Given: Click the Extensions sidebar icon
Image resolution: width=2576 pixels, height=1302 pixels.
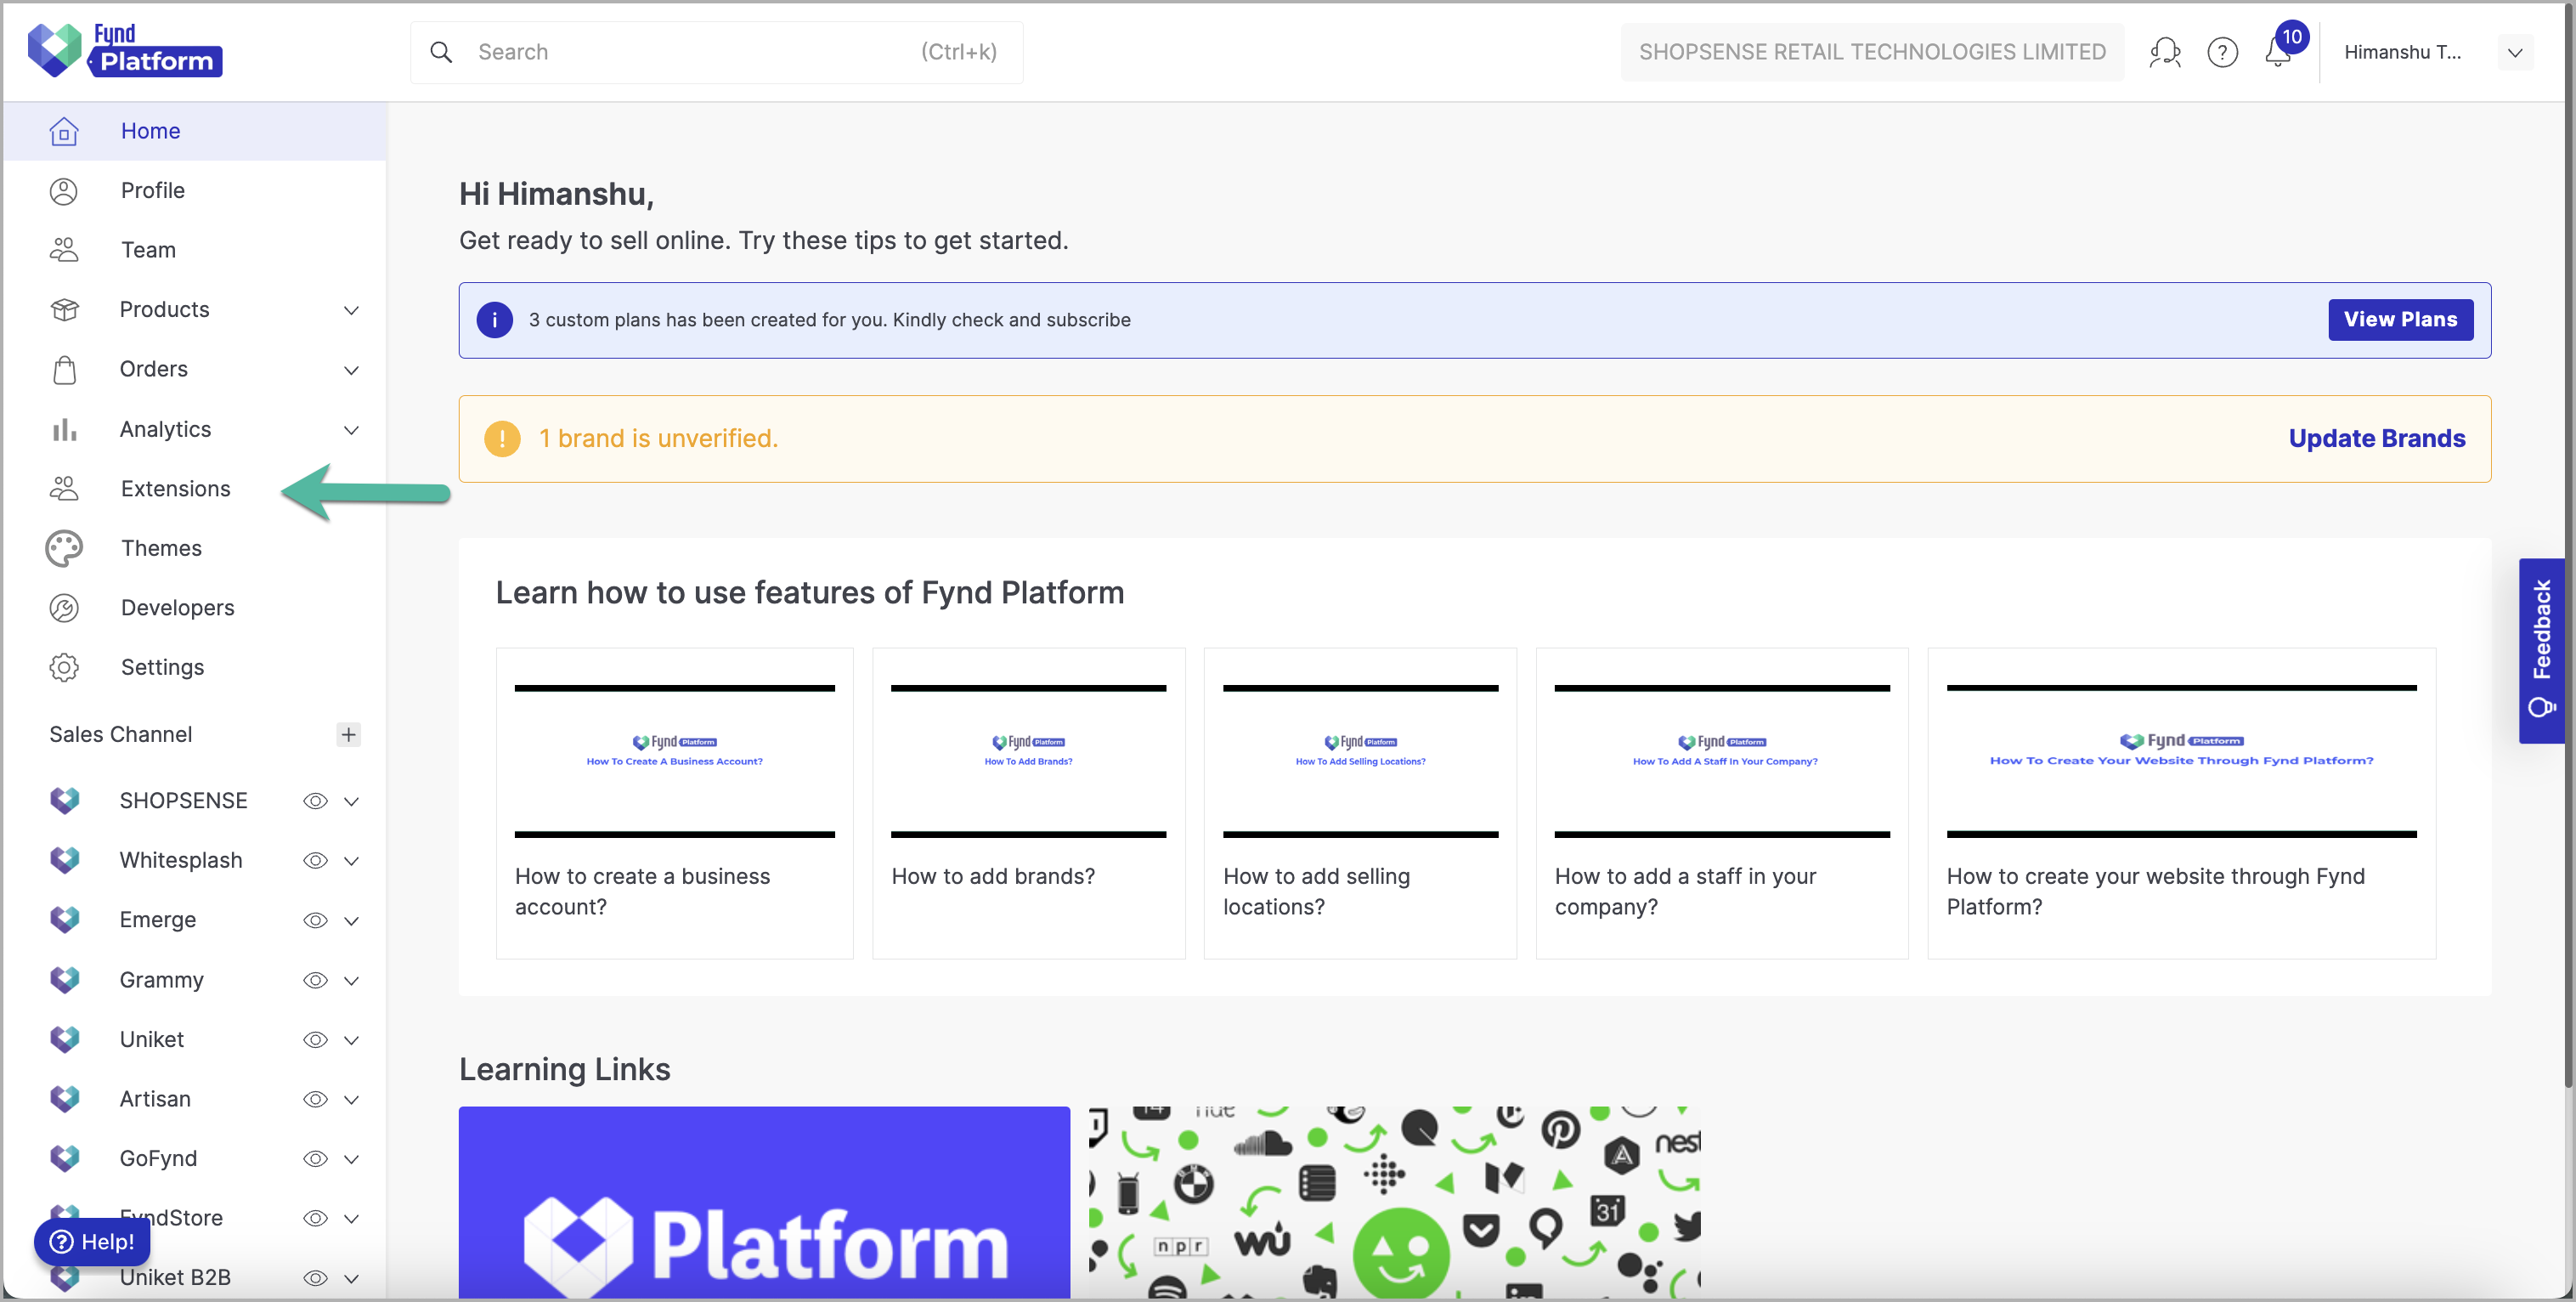Looking at the screenshot, I should click(64, 489).
